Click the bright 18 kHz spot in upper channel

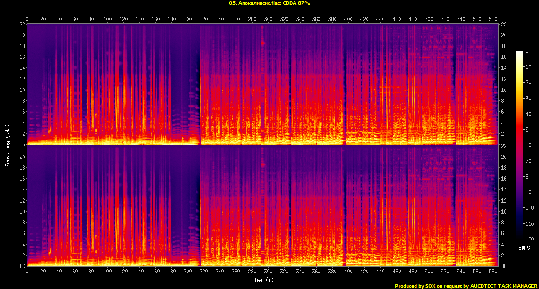pyautogui.click(x=263, y=43)
